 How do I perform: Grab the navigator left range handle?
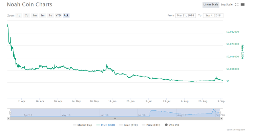[x=10, y=113]
